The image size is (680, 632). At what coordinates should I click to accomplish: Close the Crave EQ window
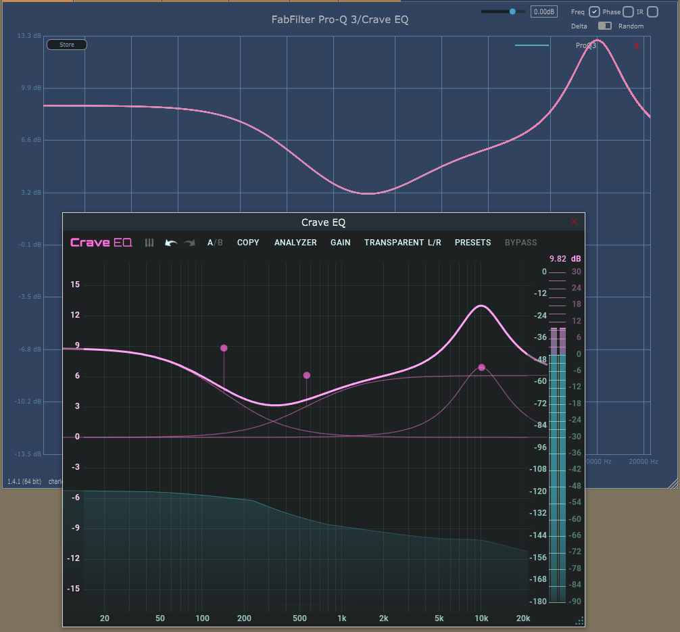tap(574, 222)
